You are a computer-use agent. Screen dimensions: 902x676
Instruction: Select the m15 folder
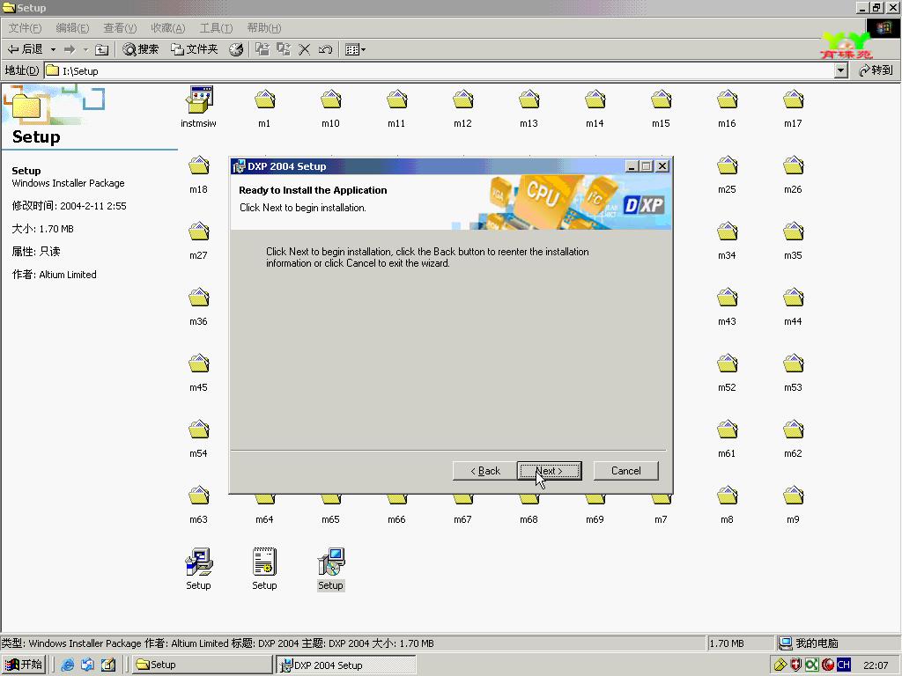click(x=661, y=107)
